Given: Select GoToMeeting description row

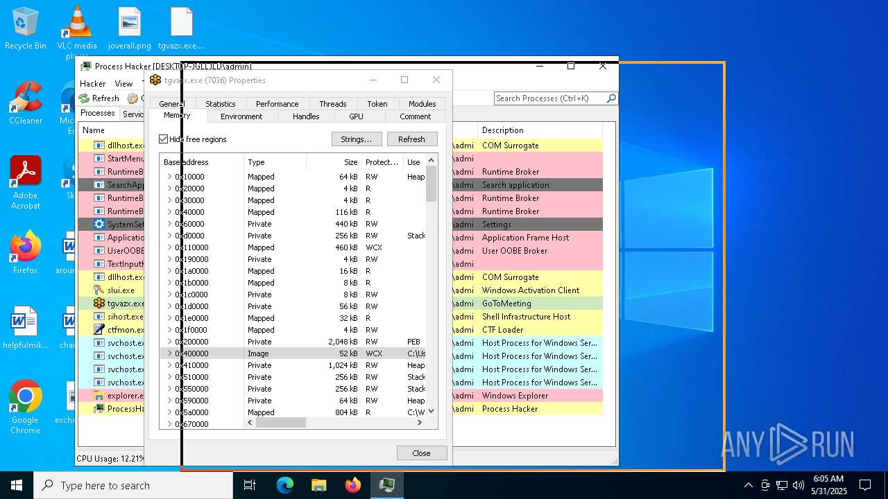Looking at the screenshot, I should coord(540,304).
